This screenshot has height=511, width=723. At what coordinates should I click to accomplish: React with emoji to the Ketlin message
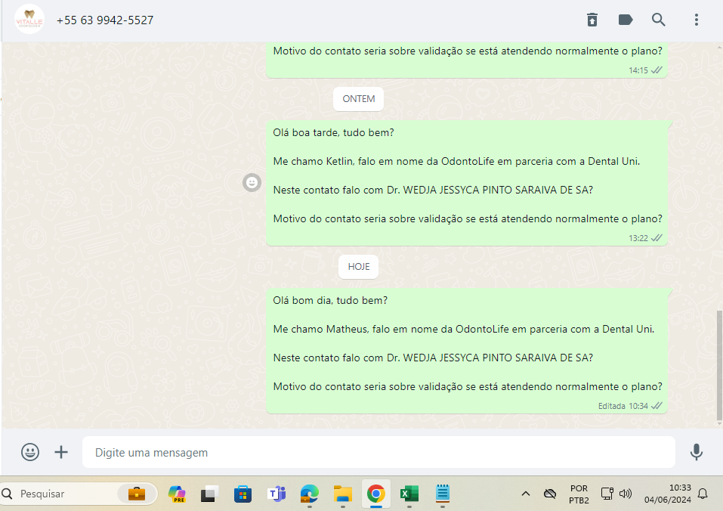coord(252,183)
